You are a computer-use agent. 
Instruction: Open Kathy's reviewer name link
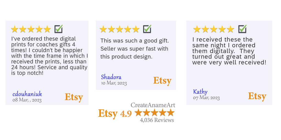click(x=200, y=92)
